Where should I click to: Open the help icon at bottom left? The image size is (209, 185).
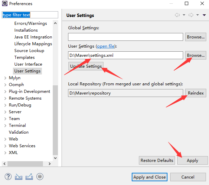tap(8, 177)
